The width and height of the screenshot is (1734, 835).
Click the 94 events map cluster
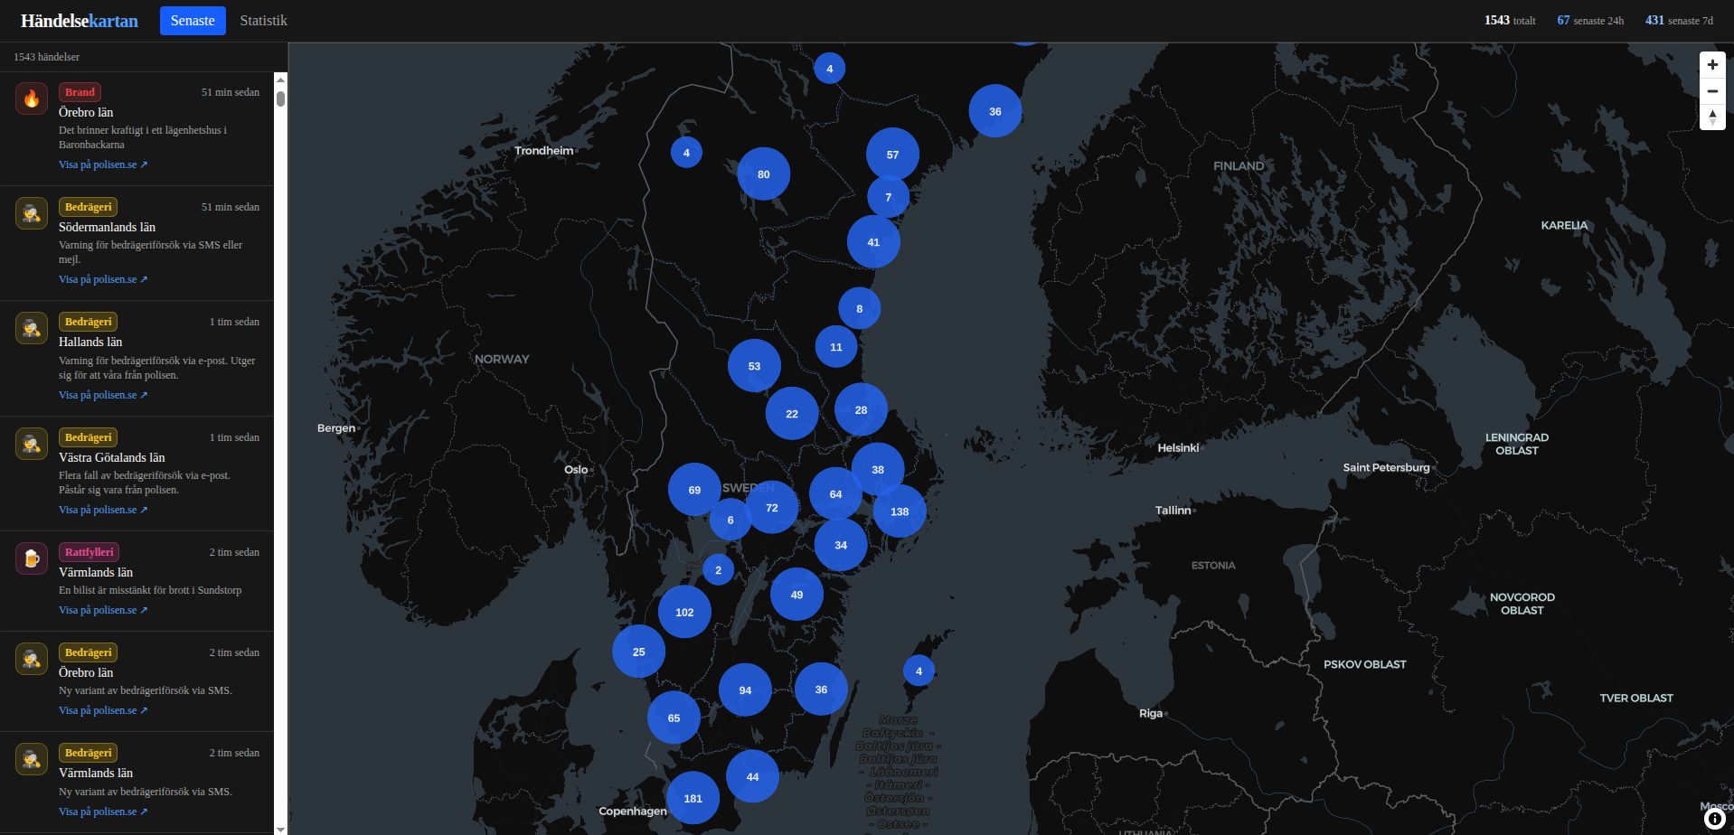(x=745, y=690)
